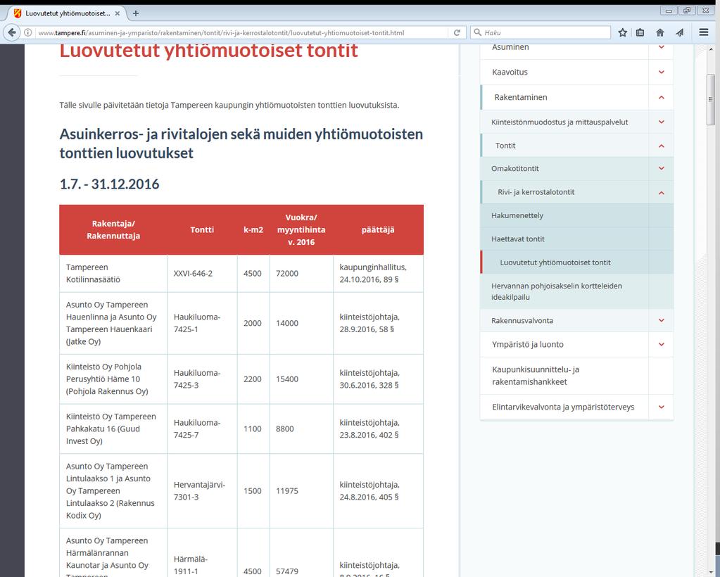The width and height of the screenshot is (720, 577).
Task: Open a new browser tab
Action: [135, 13]
